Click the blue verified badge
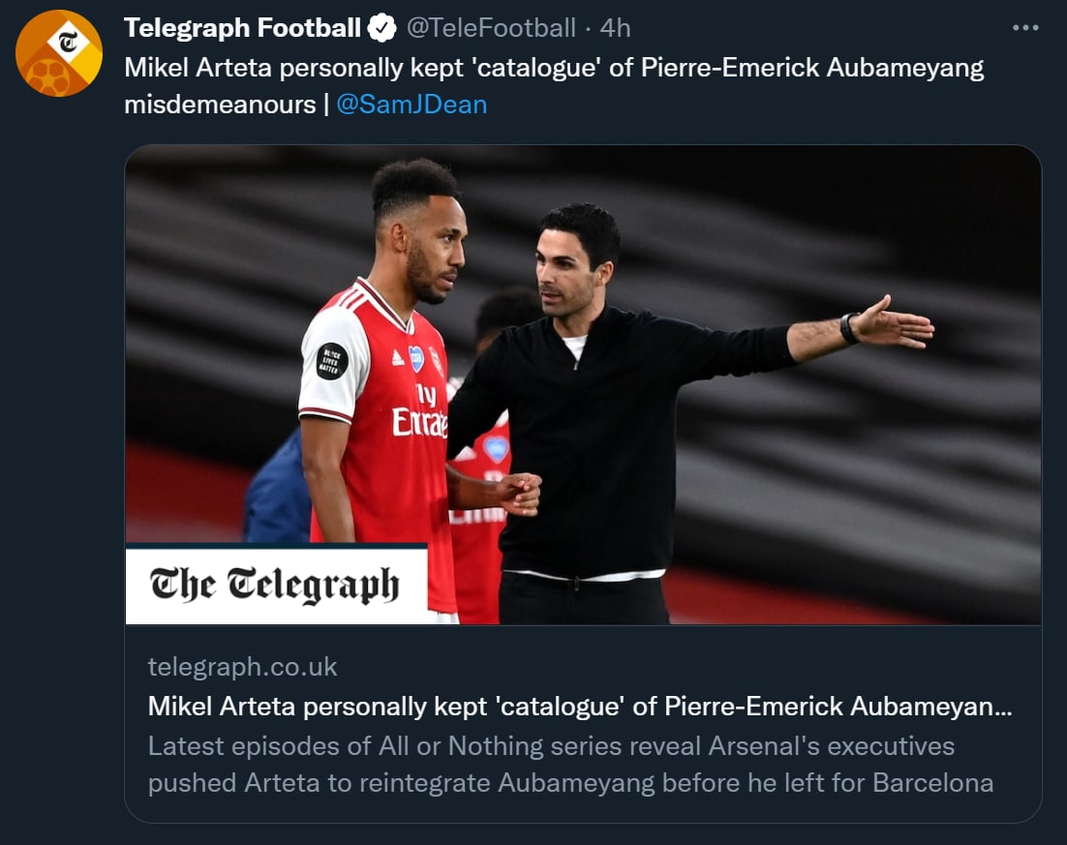This screenshot has width=1067, height=845. [x=382, y=29]
